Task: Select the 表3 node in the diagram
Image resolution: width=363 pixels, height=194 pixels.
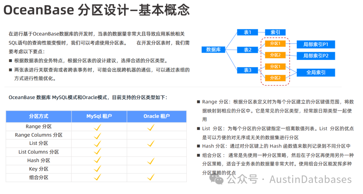Action: (247, 70)
